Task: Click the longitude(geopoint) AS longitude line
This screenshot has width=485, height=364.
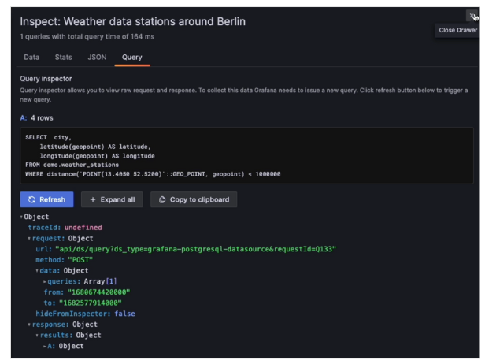Action: pyautogui.click(x=97, y=156)
